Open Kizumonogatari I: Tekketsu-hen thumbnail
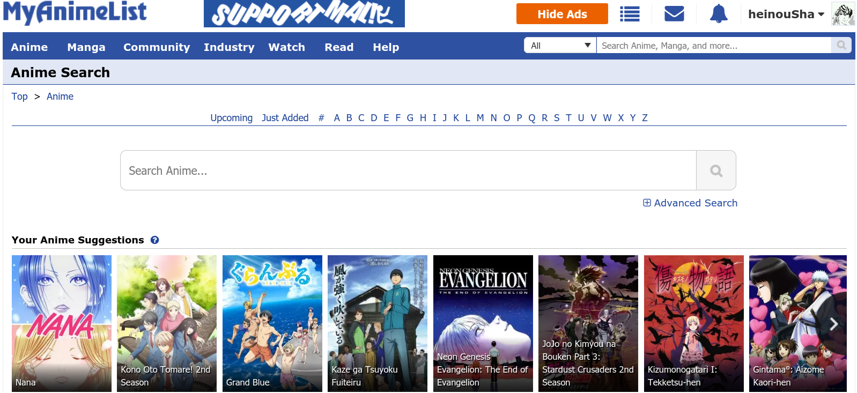Viewport: 857px width, 393px height. click(694, 323)
